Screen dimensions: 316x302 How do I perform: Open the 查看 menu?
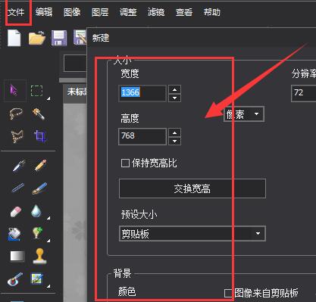184,12
